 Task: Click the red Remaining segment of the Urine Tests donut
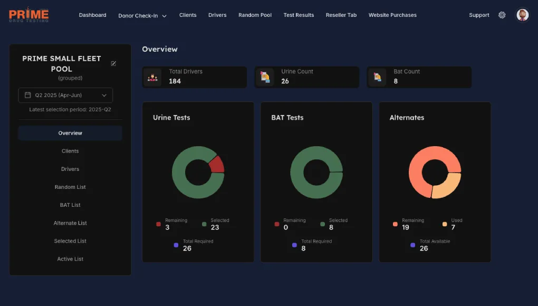217,164
